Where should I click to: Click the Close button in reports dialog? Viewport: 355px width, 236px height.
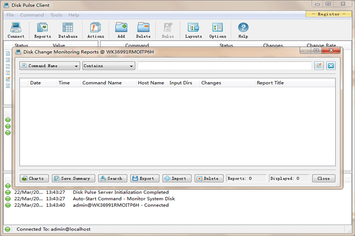coord(324,178)
